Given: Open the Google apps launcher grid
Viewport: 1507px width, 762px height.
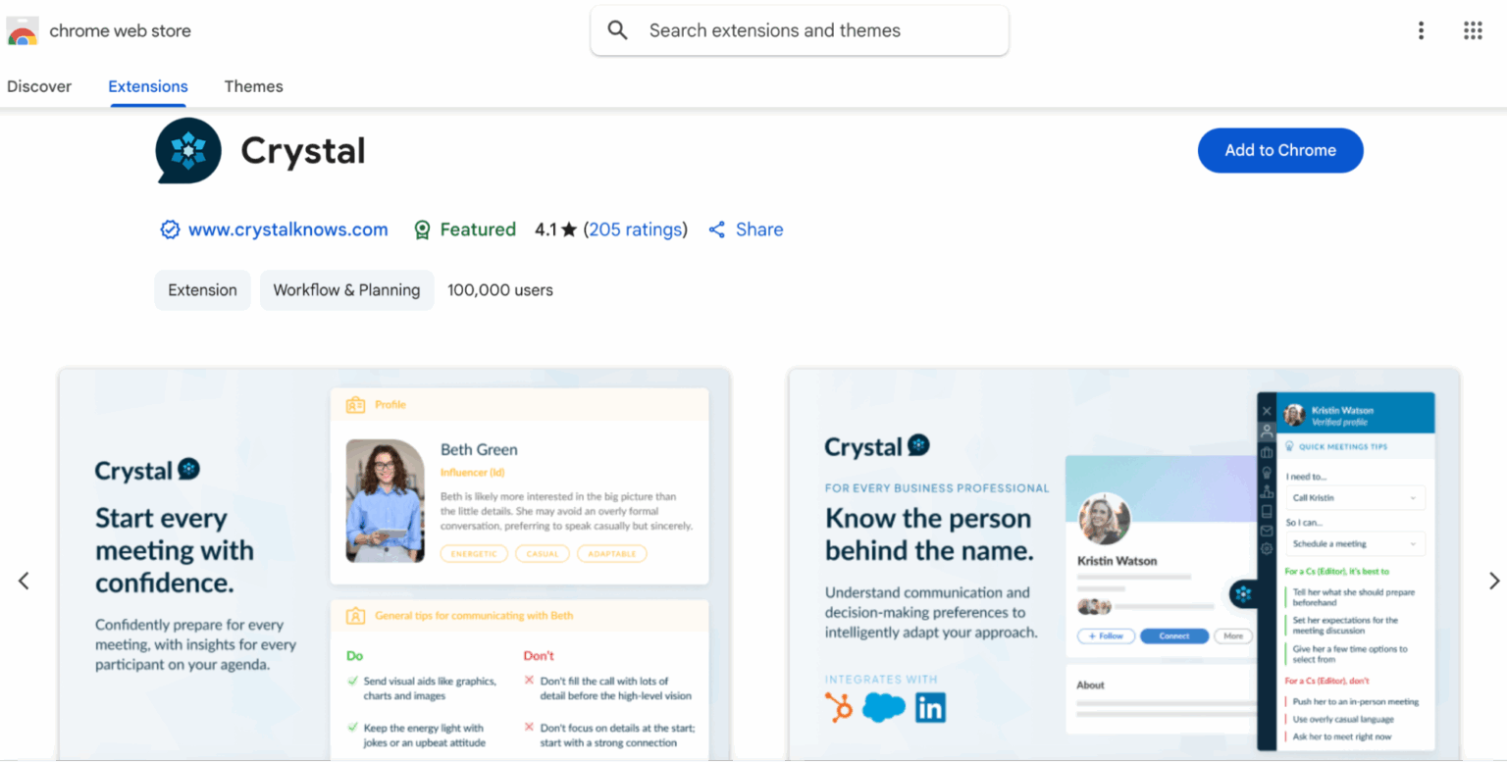Looking at the screenshot, I should pyautogui.click(x=1473, y=30).
